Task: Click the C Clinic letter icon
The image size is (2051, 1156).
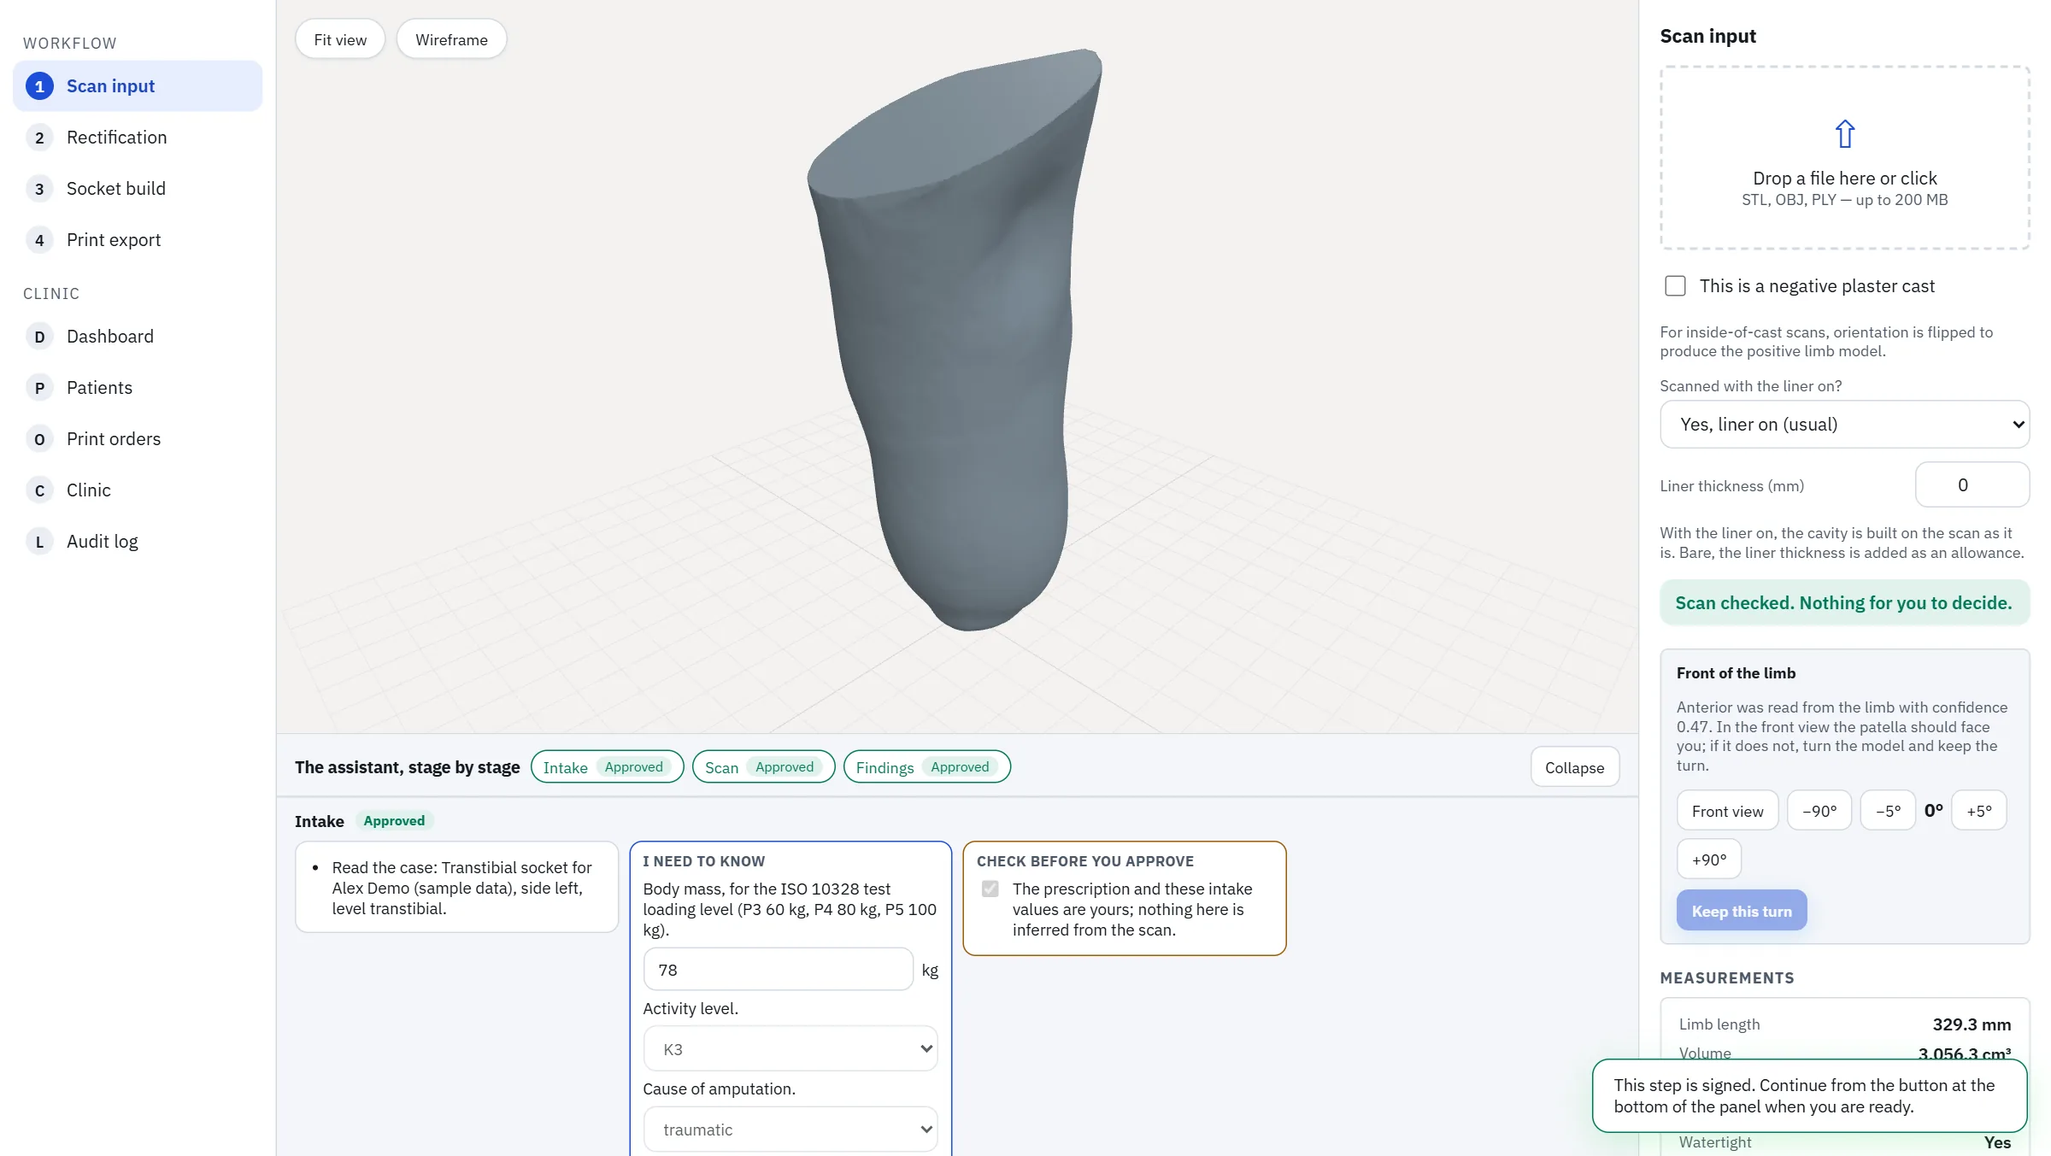Action: point(39,490)
